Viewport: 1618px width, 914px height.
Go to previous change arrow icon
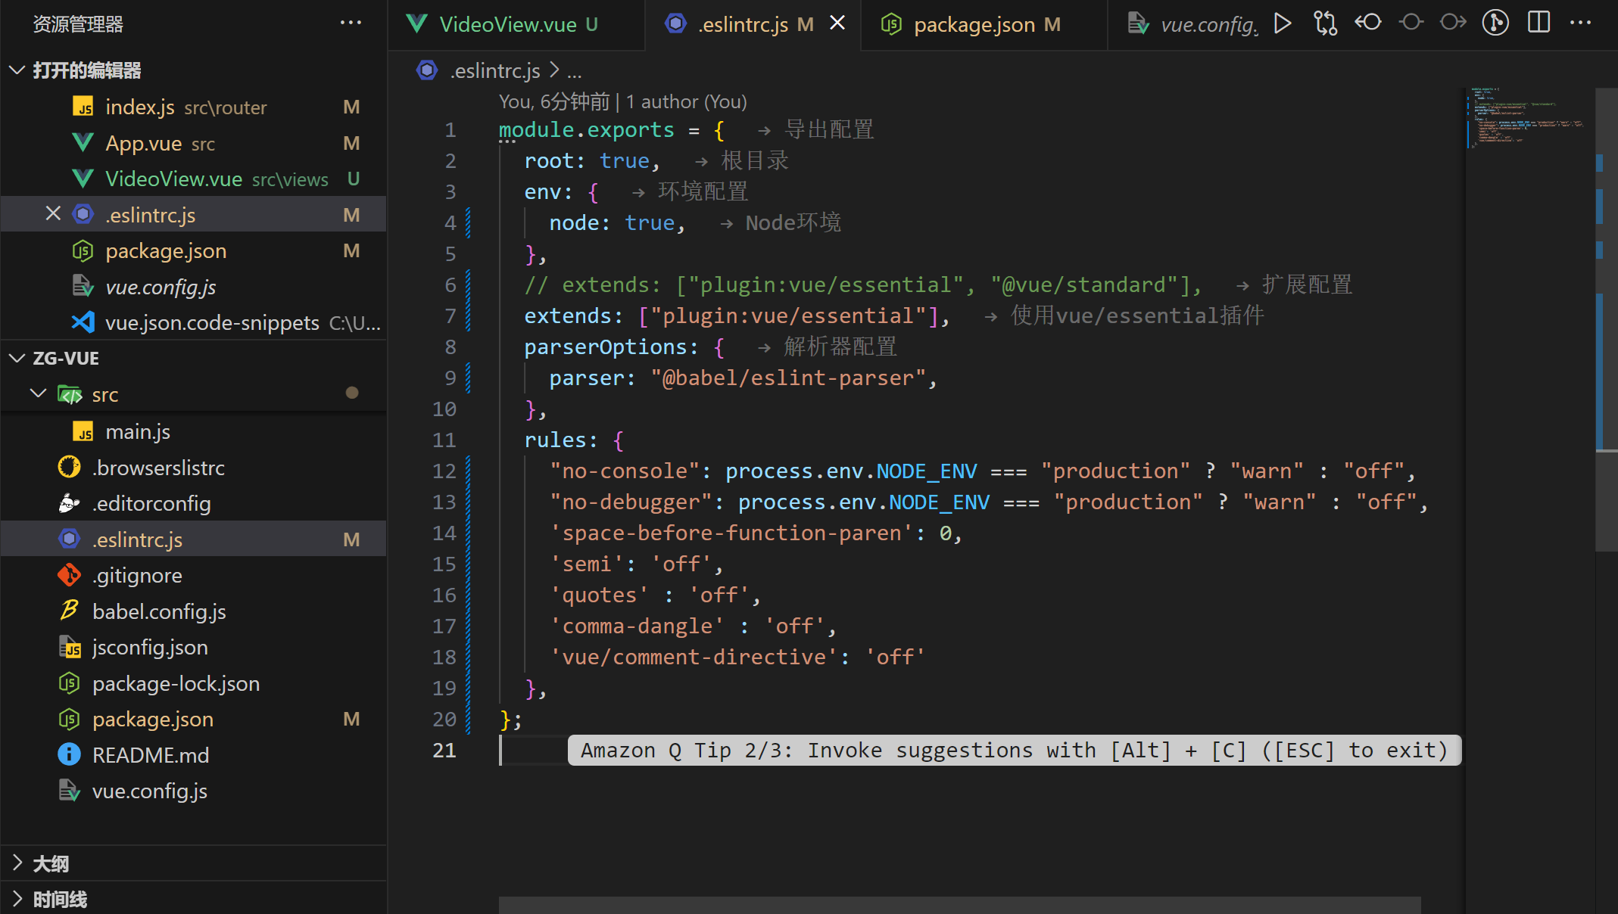(x=1368, y=23)
